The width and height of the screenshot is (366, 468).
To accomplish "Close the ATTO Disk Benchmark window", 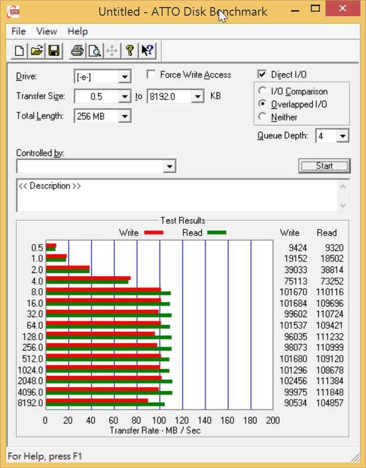I will coord(343,8).
